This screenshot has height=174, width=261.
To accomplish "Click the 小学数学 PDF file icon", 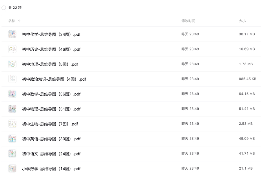I will pos(12,168).
